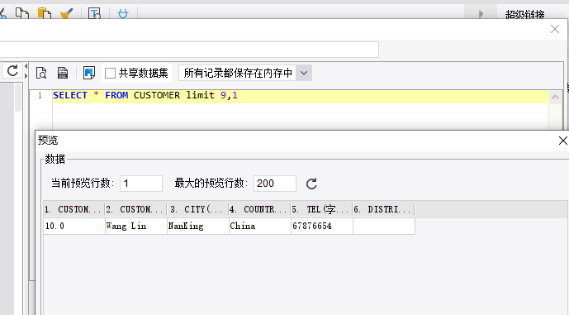Click the dataset name input field
This screenshot has width=569, height=315.
[189, 50]
